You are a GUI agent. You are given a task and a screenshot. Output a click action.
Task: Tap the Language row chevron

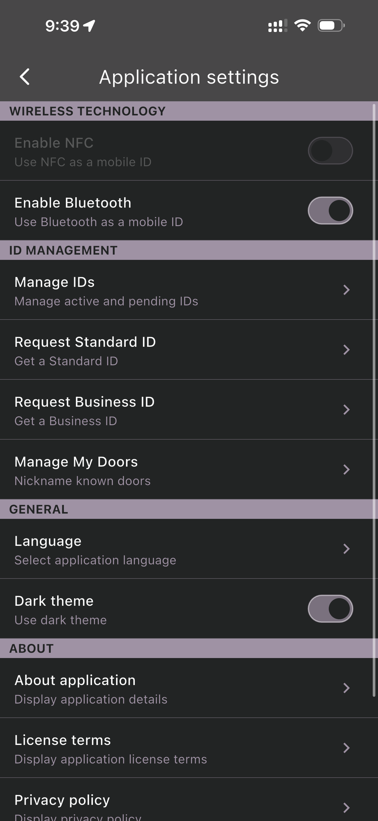click(346, 549)
